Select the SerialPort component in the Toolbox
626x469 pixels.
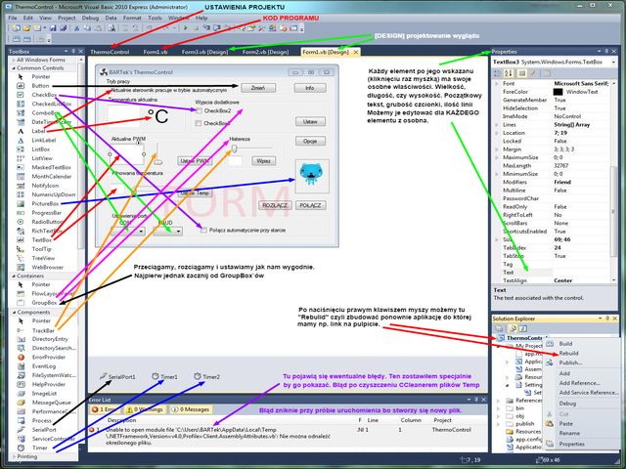(x=44, y=430)
